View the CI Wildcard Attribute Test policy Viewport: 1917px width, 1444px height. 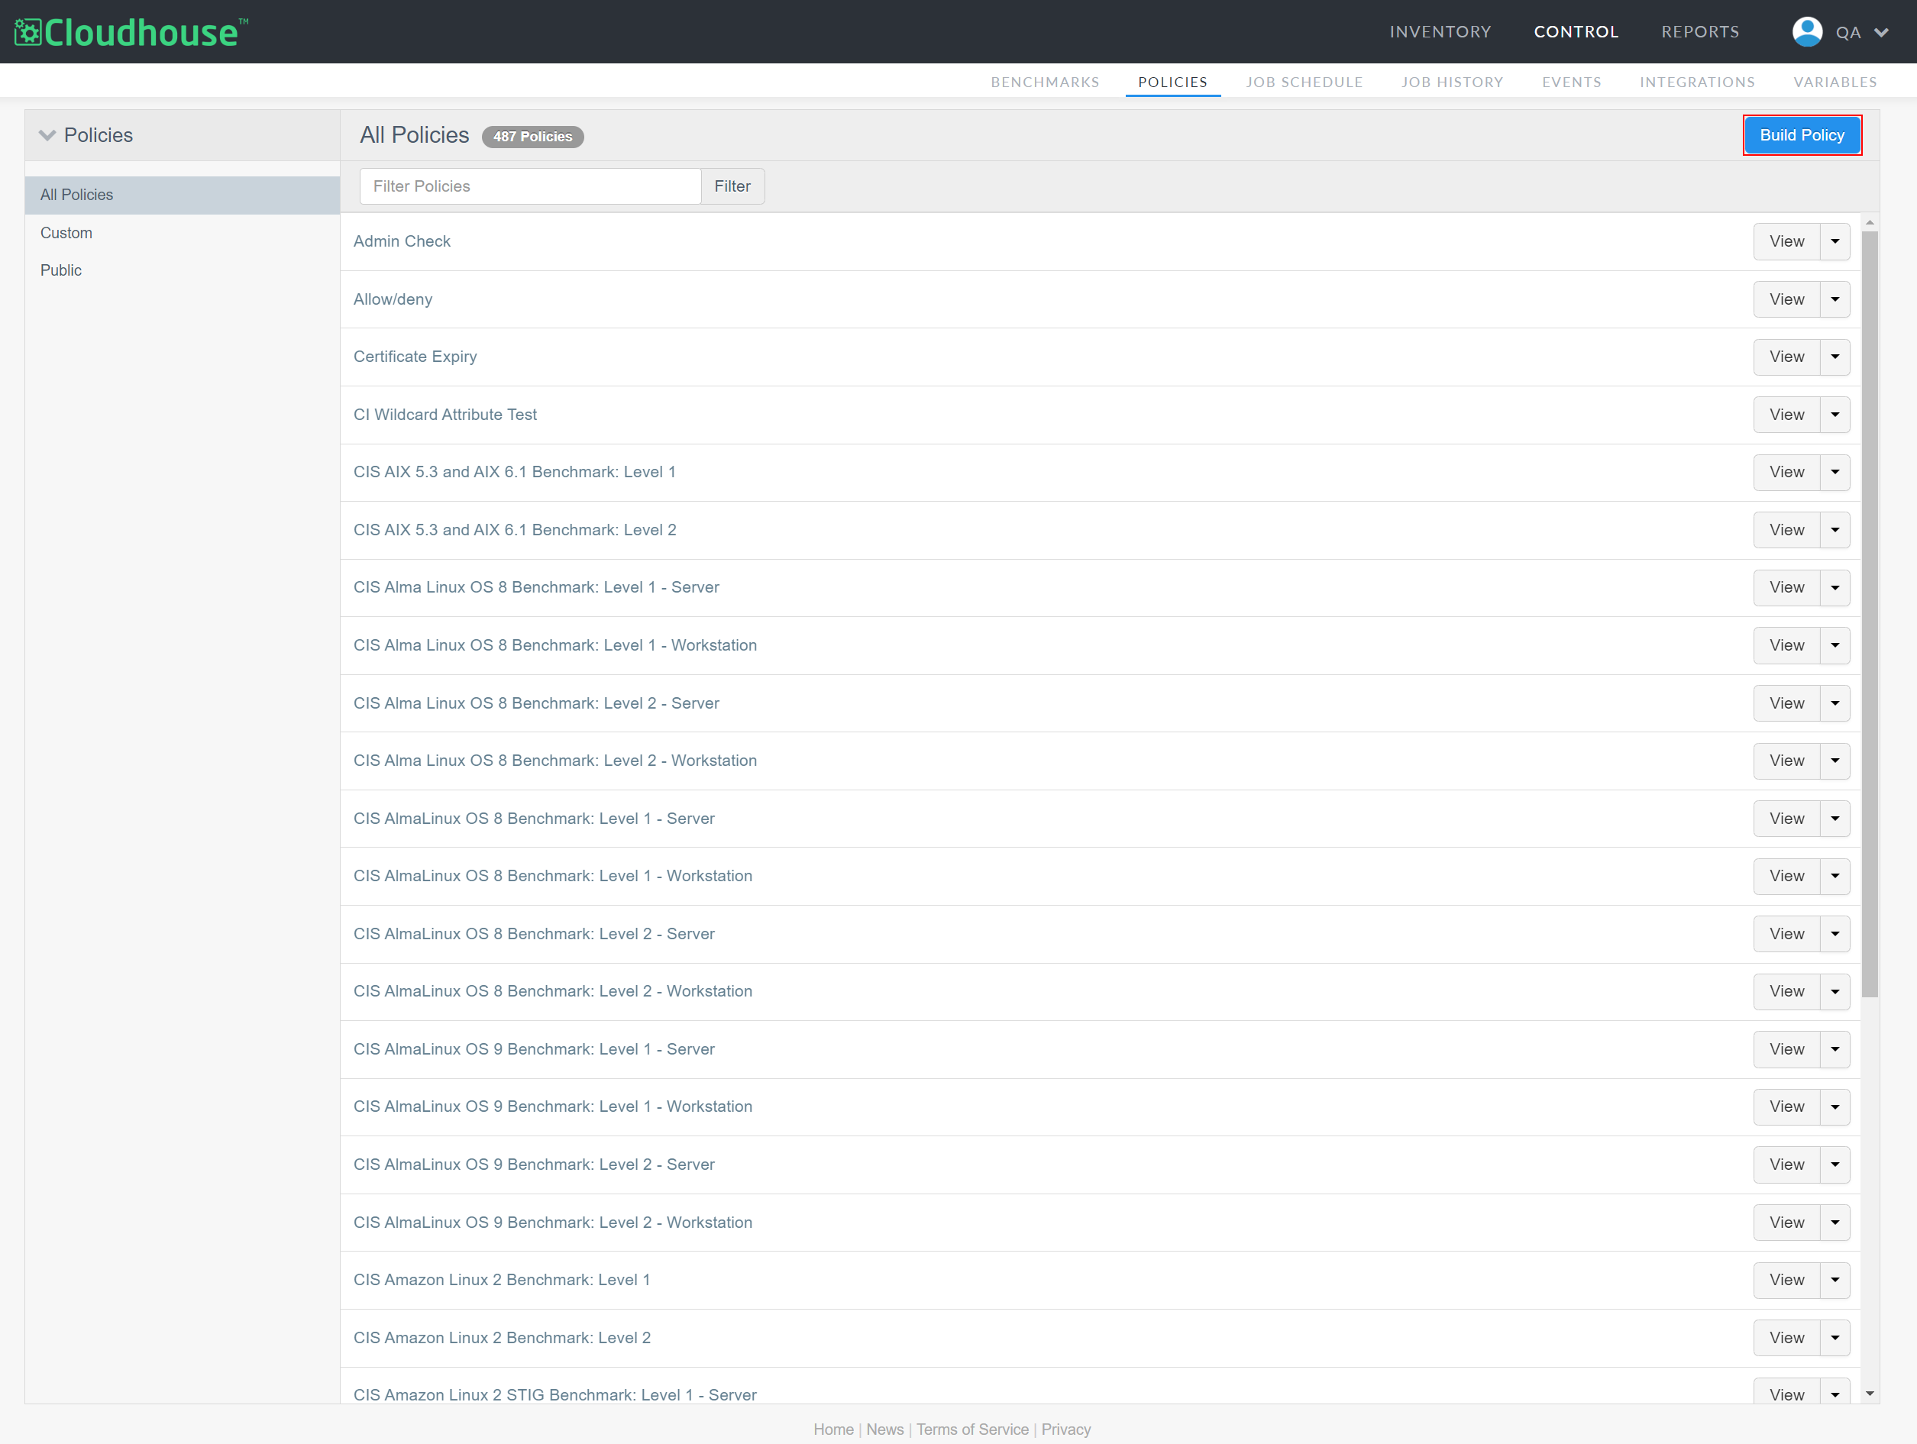[x=1787, y=415]
